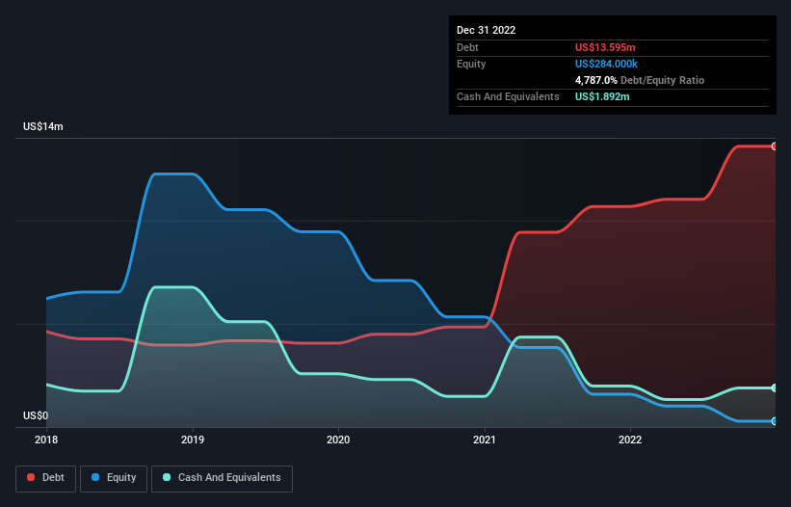Toggle the Debt series legend button

[x=46, y=478]
